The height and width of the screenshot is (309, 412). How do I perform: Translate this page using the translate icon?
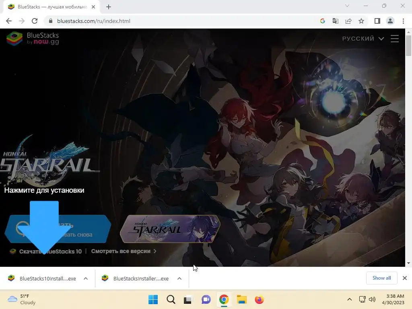click(335, 21)
